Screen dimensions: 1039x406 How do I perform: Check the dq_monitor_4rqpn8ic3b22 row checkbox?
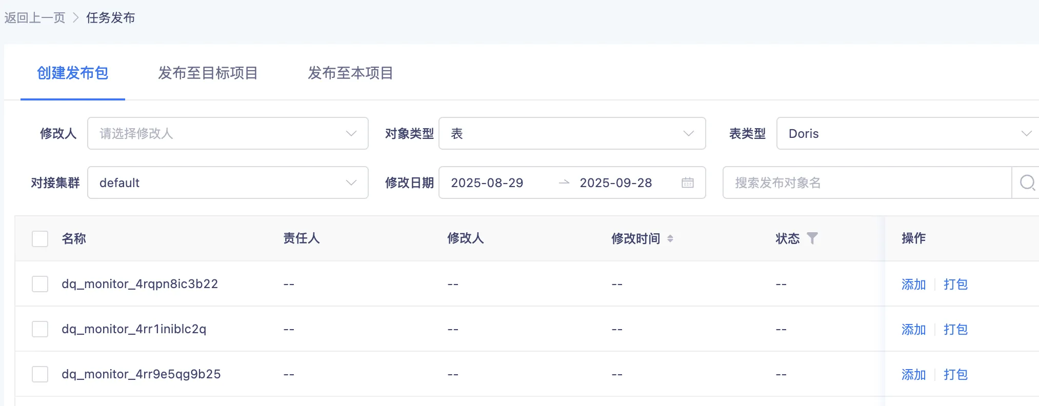(40, 284)
